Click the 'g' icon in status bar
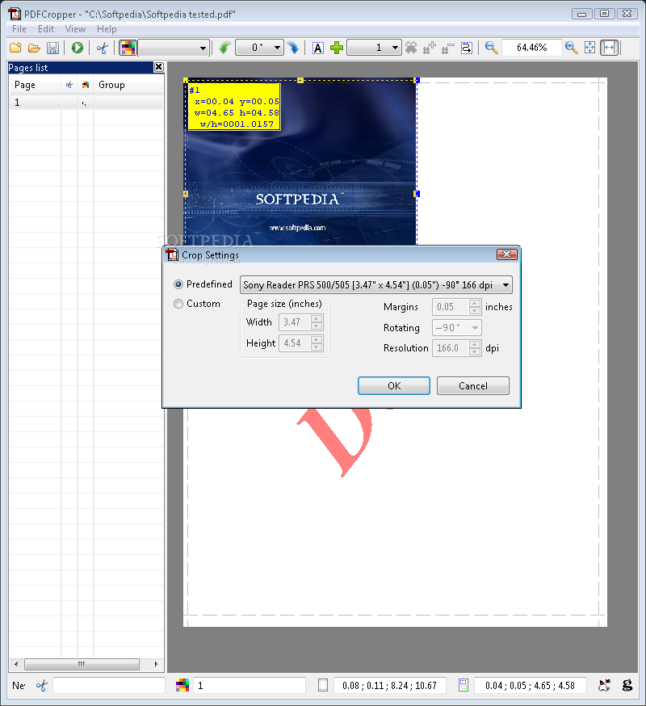Image resolution: width=646 pixels, height=706 pixels. tap(627, 686)
